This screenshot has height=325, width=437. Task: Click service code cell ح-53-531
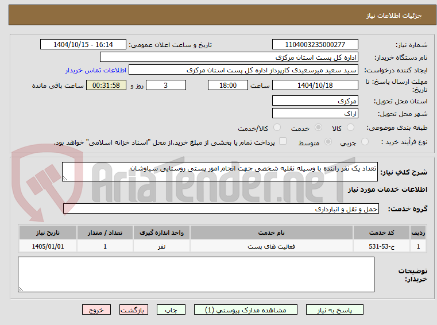point(381,246)
